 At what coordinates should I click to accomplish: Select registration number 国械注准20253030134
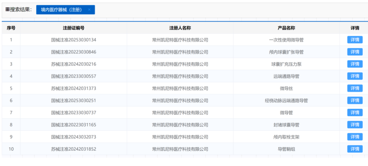pos(74,40)
